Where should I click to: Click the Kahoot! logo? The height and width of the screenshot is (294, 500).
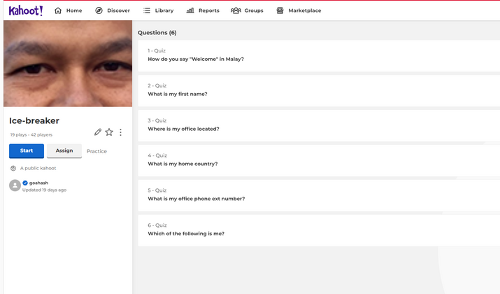coord(25,10)
